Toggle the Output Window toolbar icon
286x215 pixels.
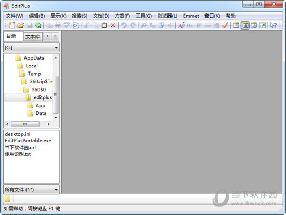click(x=254, y=25)
